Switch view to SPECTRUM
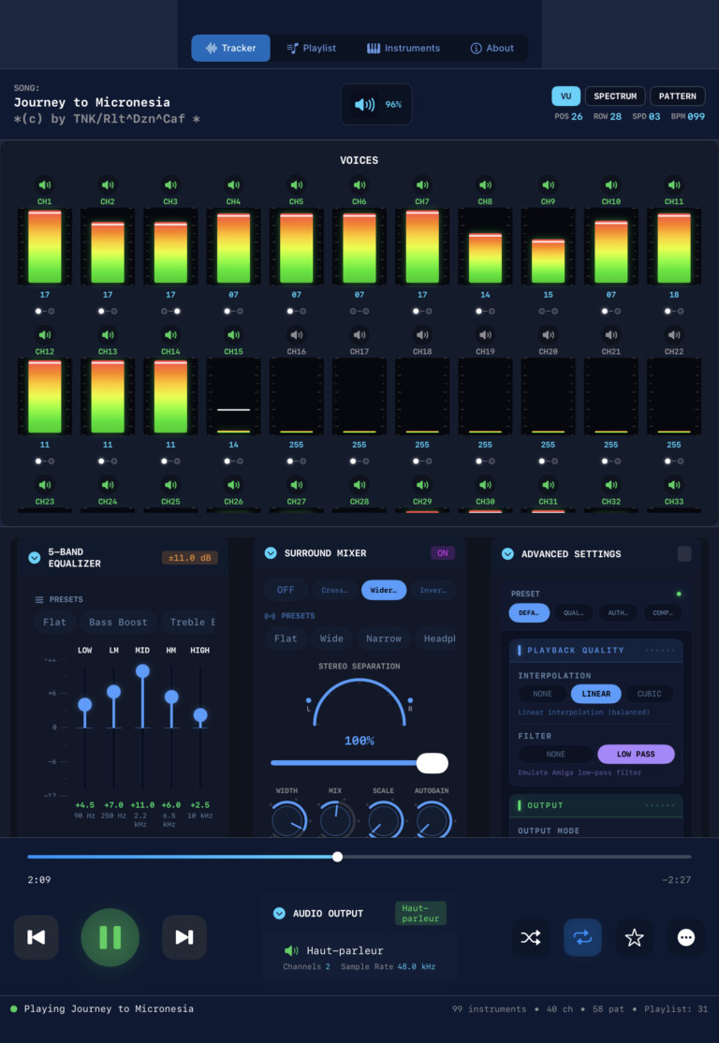This screenshot has width=719, height=1043. 615,95
